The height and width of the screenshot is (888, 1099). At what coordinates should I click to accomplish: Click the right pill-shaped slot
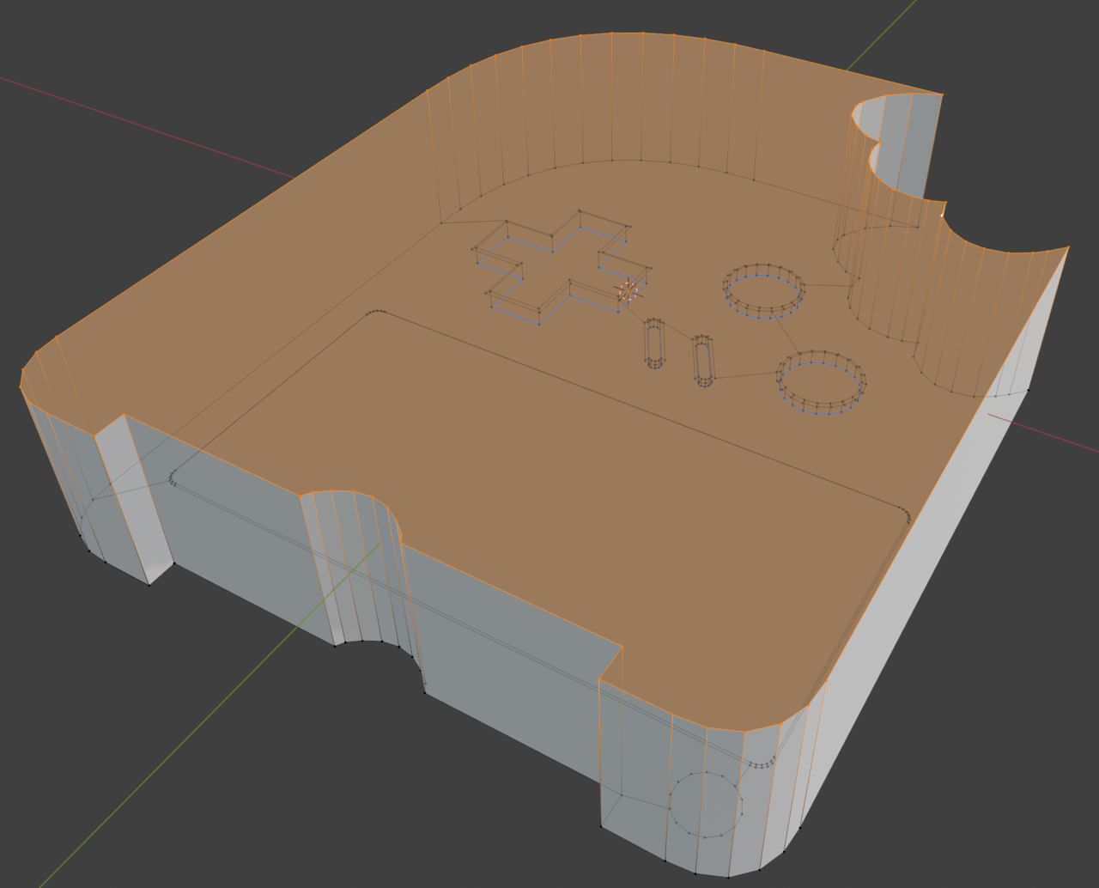703,360
